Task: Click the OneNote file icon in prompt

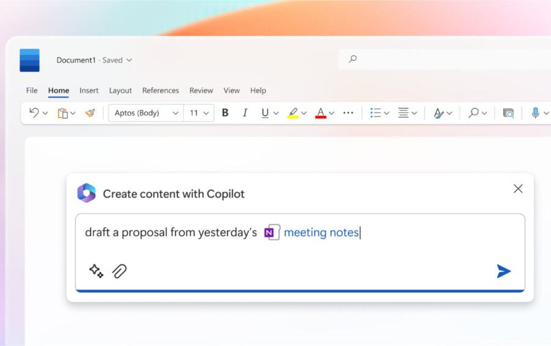Action: [272, 232]
